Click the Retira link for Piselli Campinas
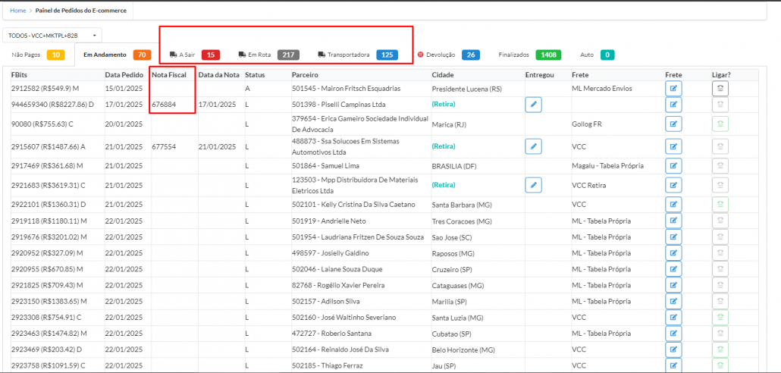The image size is (781, 373). click(444, 105)
